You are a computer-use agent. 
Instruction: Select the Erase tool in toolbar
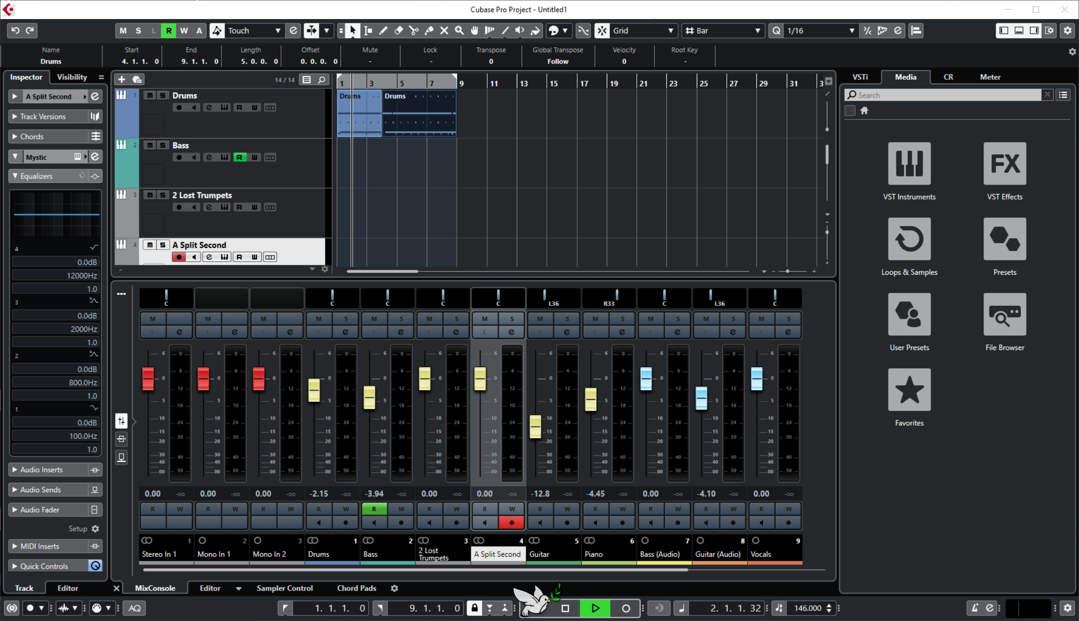tap(399, 30)
